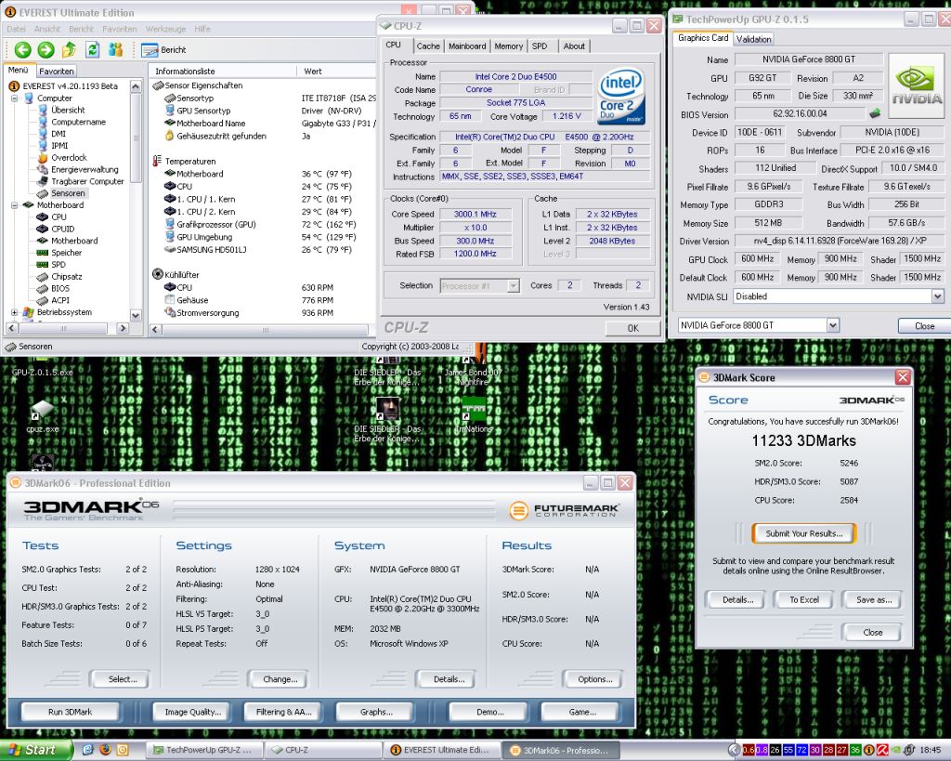Open the Ansicht menu in EVEREST
The width and height of the screenshot is (951, 761).
pos(47,29)
